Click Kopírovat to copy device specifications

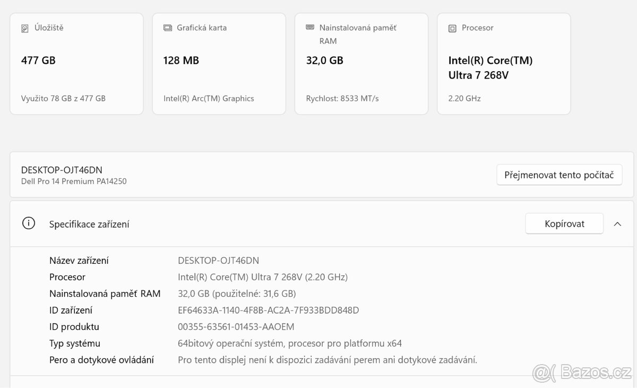(x=564, y=223)
